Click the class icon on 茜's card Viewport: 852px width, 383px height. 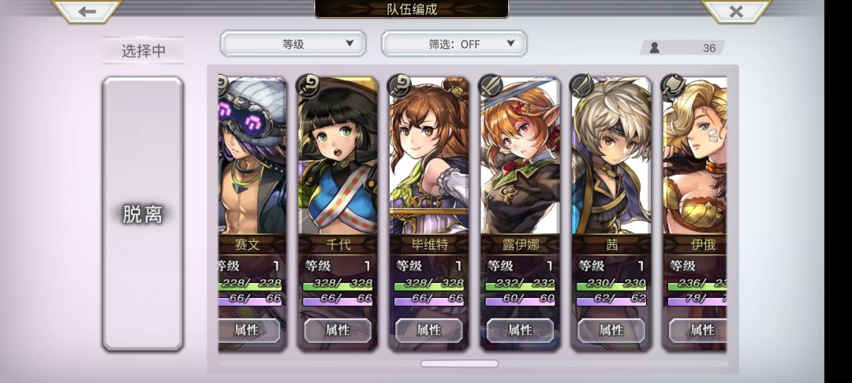(x=581, y=86)
